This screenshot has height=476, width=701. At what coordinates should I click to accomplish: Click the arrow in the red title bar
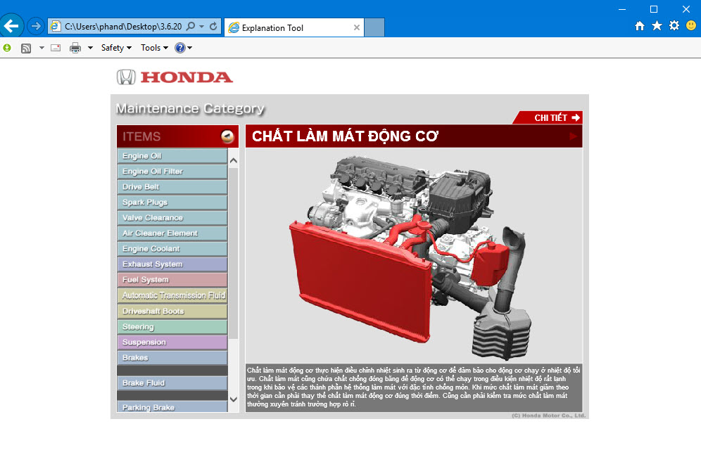click(573, 136)
